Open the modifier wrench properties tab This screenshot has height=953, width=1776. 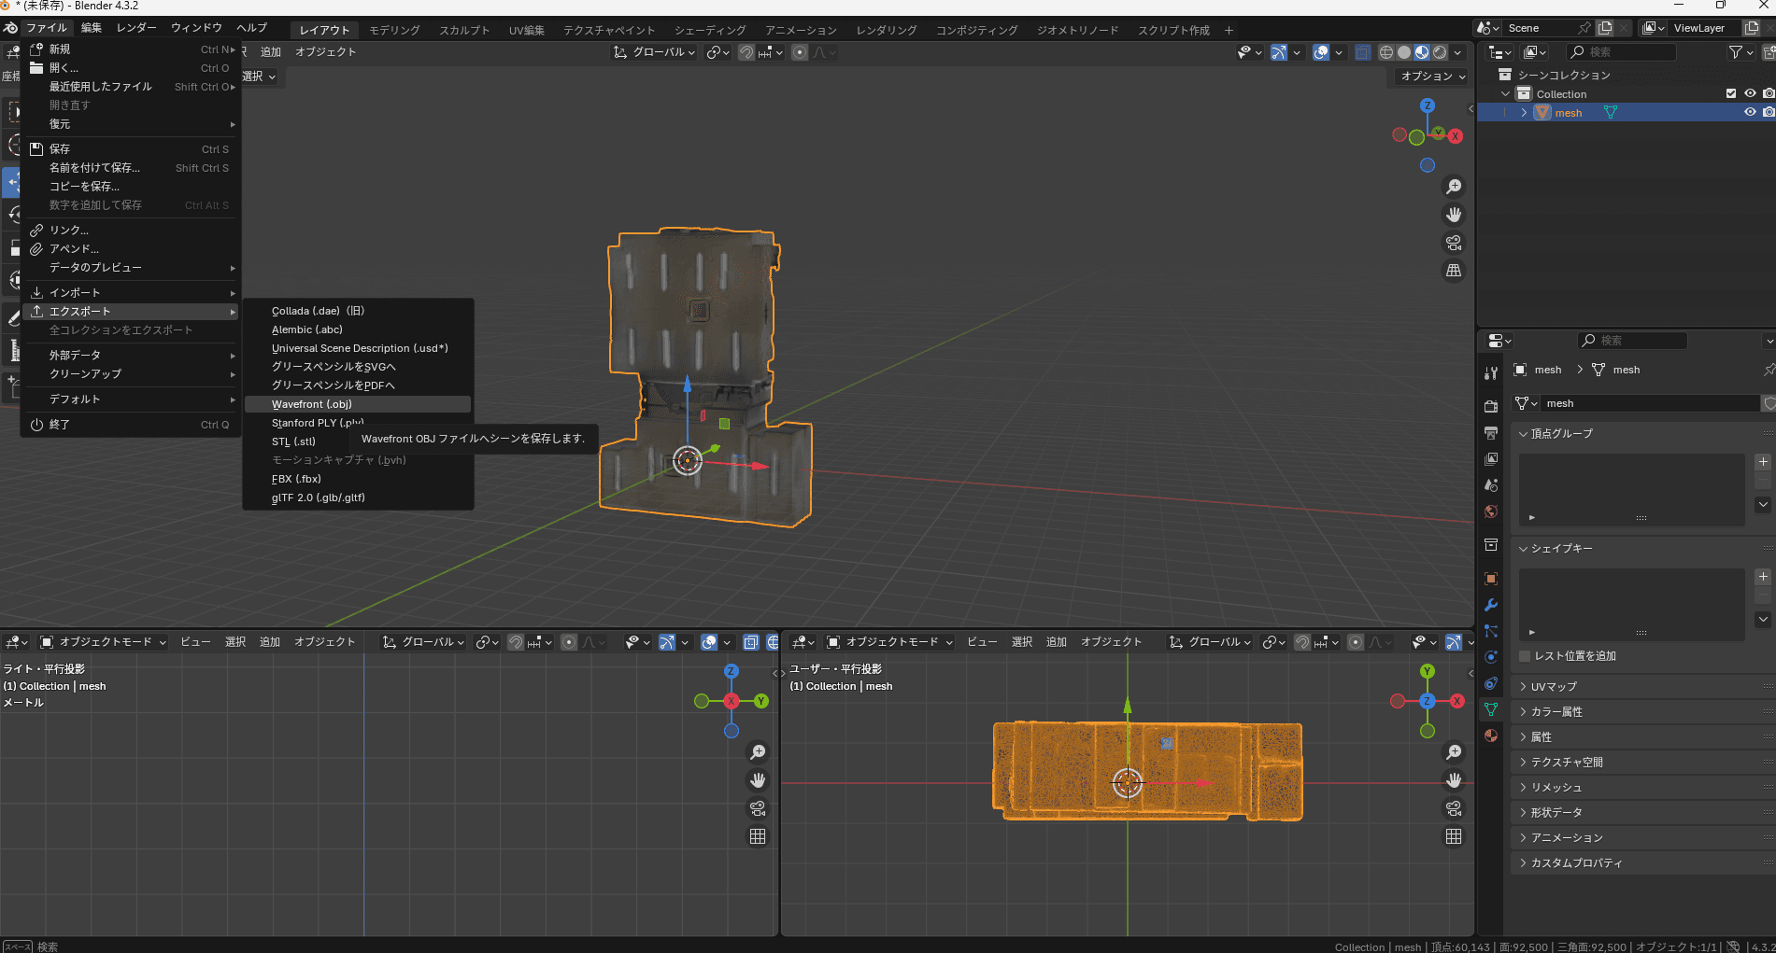1491,605
